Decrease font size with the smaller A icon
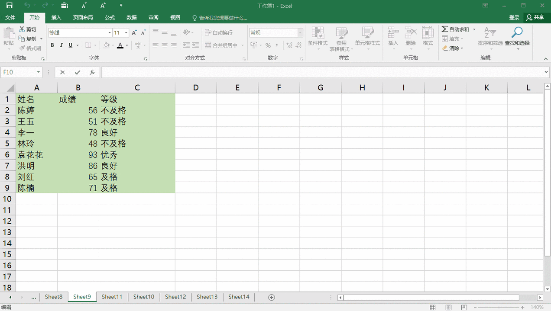This screenshot has width=551, height=311. coord(143,33)
